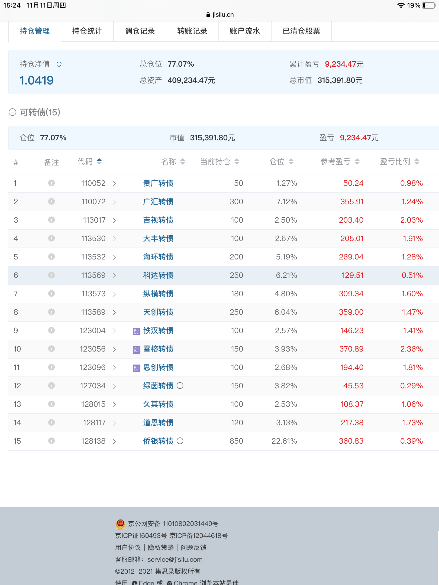Click the note icon for 科达转债 row
439x585 pixels.
[x=51, y=275]
